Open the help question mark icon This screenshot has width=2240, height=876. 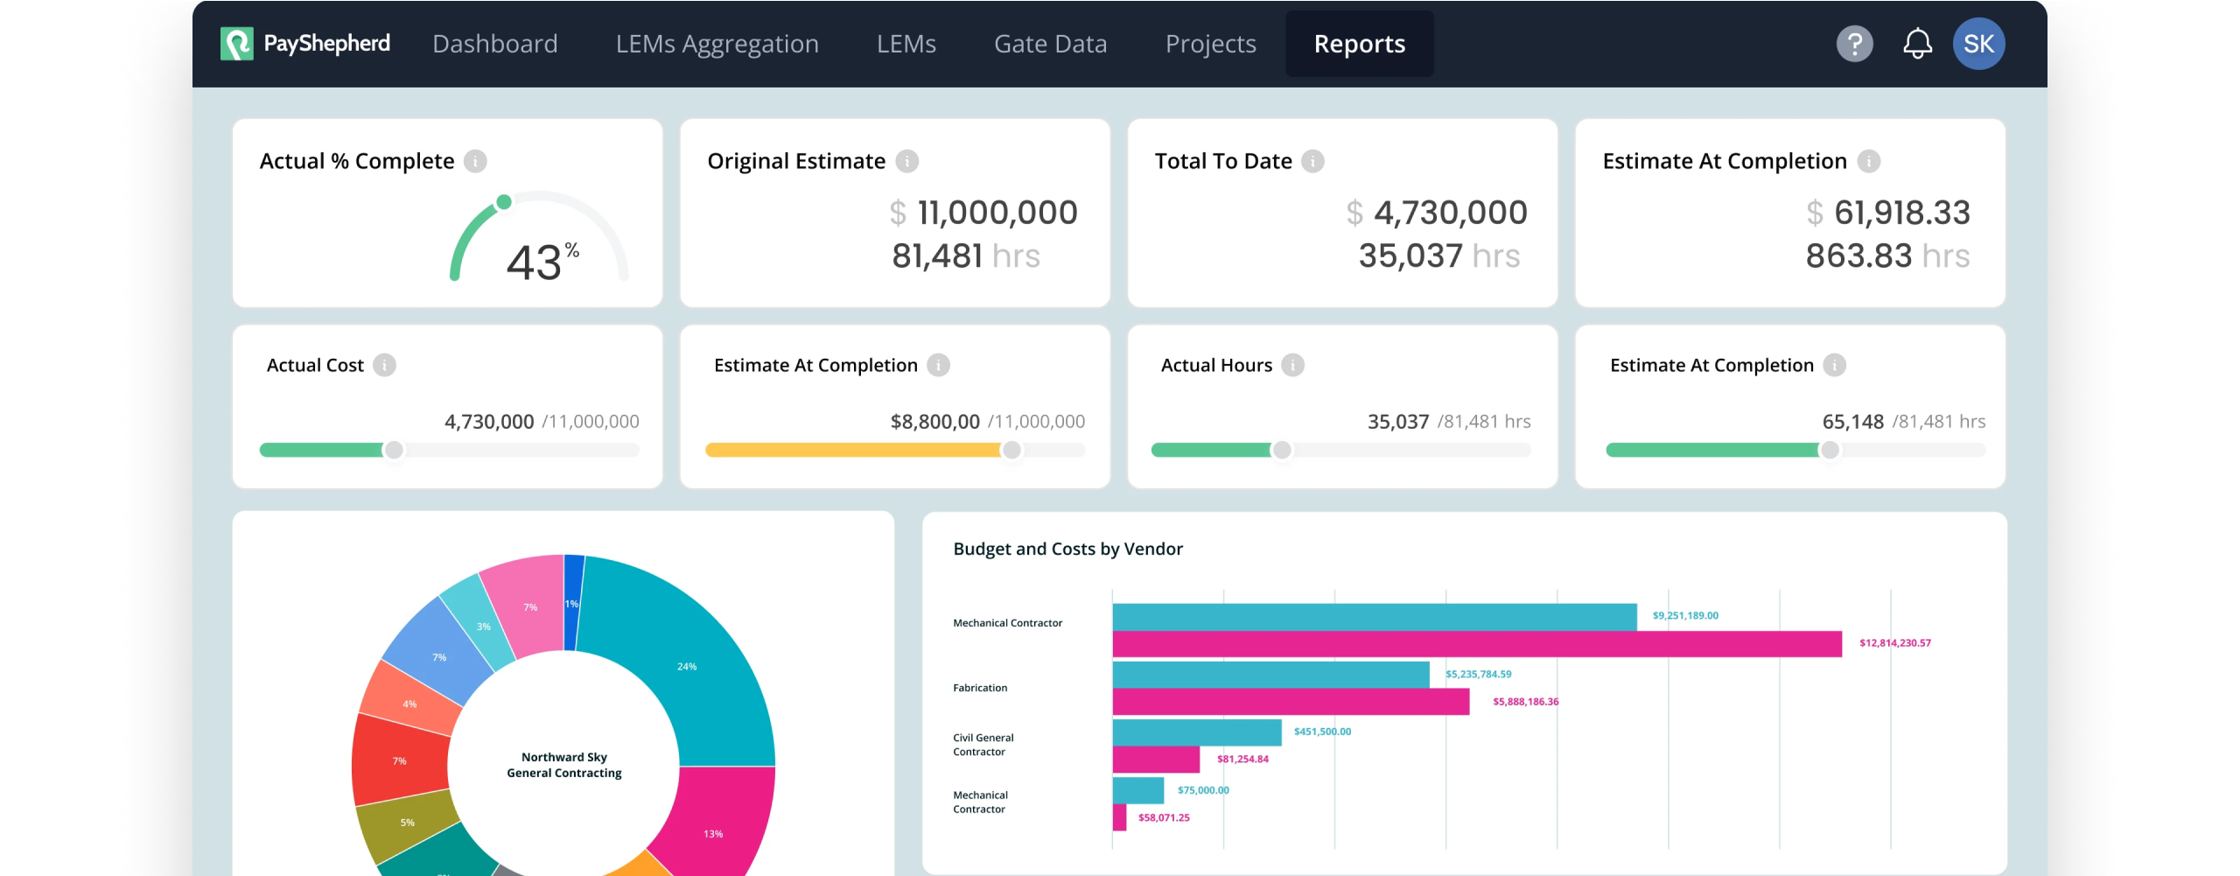1854,43
